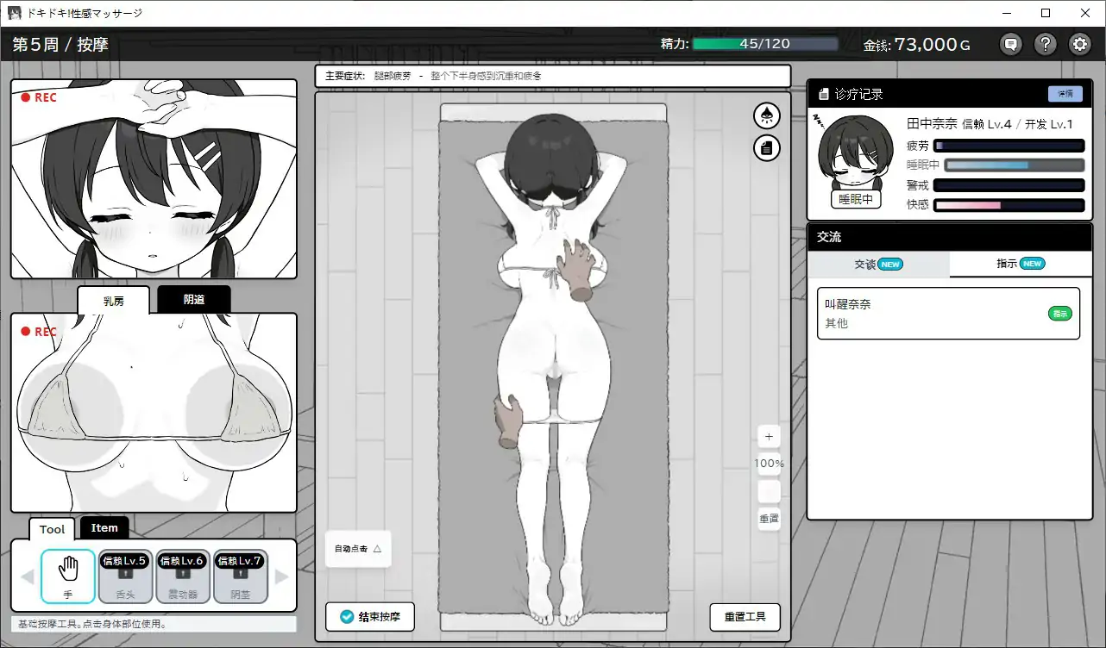Select the Hand (手) massage tool
The image size is (1106, 648).
[x=68, y=576]
